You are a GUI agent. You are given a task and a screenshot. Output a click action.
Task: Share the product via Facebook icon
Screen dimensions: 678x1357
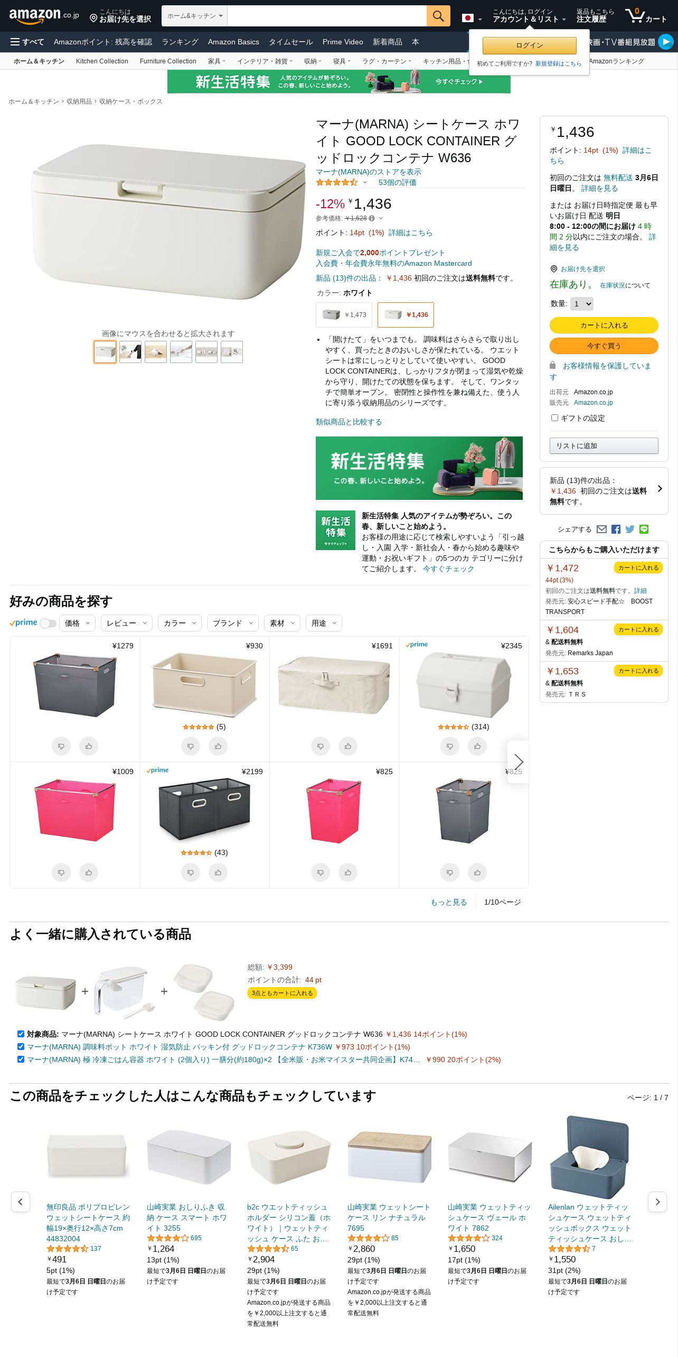point(616,529)
